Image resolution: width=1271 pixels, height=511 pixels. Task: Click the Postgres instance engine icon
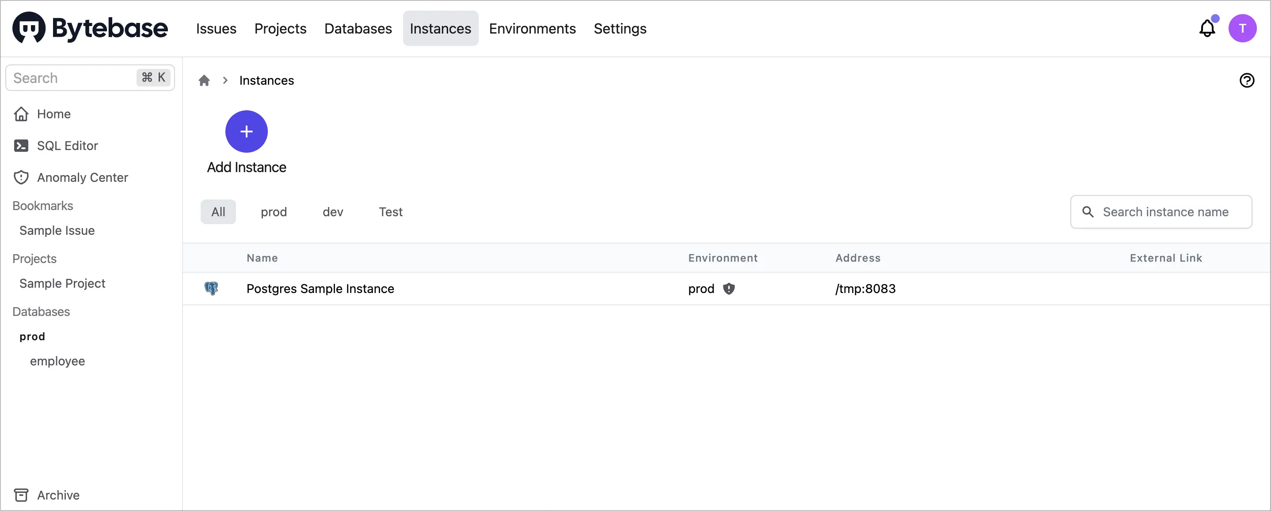[211, 289]
